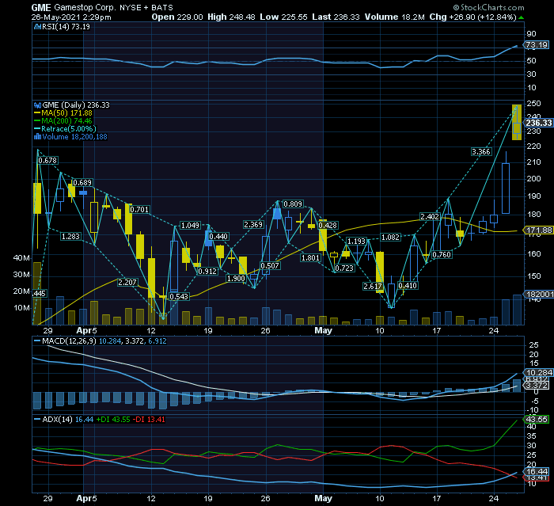Click the 171.88 MA(50) axis tag
This screenshot has width=554, height=506.
[538, 230]
